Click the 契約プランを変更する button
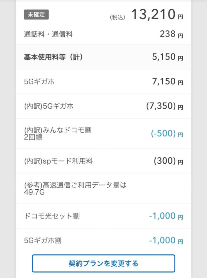The height and width of the screenshot is (278, 207). pos(103,263)
